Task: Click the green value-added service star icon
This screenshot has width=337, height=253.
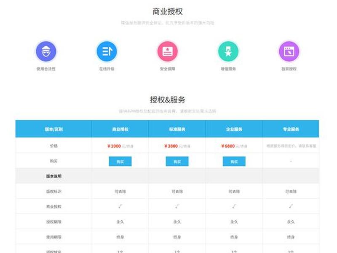Action: 228,51
